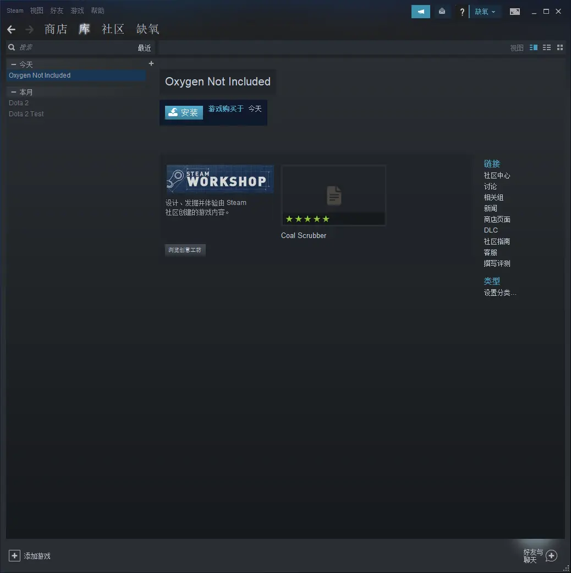Screen dimensions: 571x573
Task: Maximize the Steam window
Action: (546, 12)
